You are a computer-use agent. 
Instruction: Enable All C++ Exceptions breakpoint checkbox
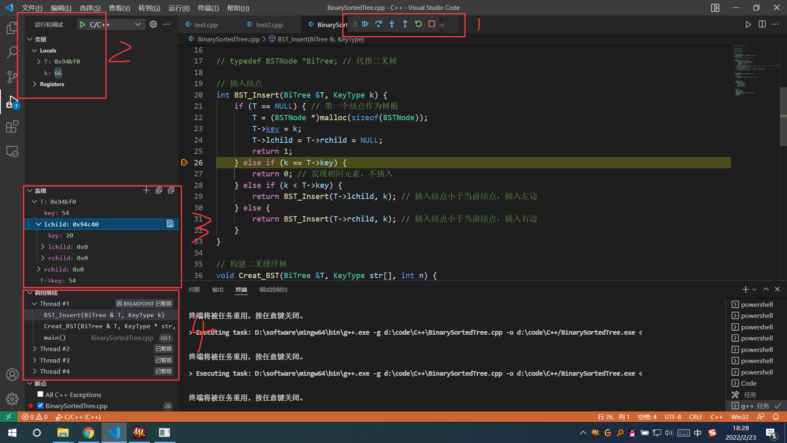pos(40,394)
